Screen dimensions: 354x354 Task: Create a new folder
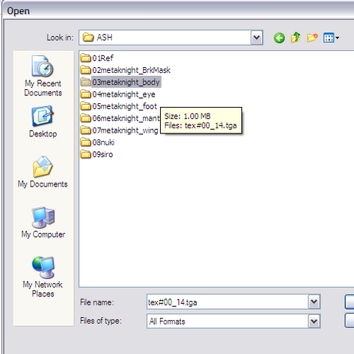pyautogui.click(x=312, y=38)
